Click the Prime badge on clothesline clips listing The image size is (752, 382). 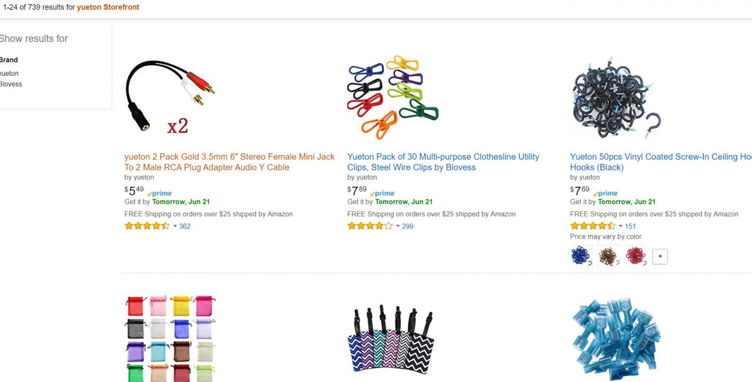click(x=382, y=193)
